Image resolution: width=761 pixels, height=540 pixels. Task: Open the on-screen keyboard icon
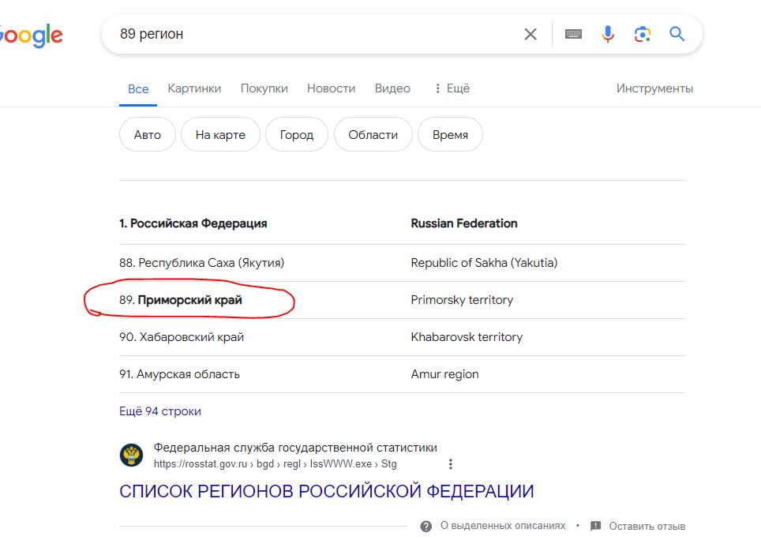pyautogui.click(x=573, y=34)
